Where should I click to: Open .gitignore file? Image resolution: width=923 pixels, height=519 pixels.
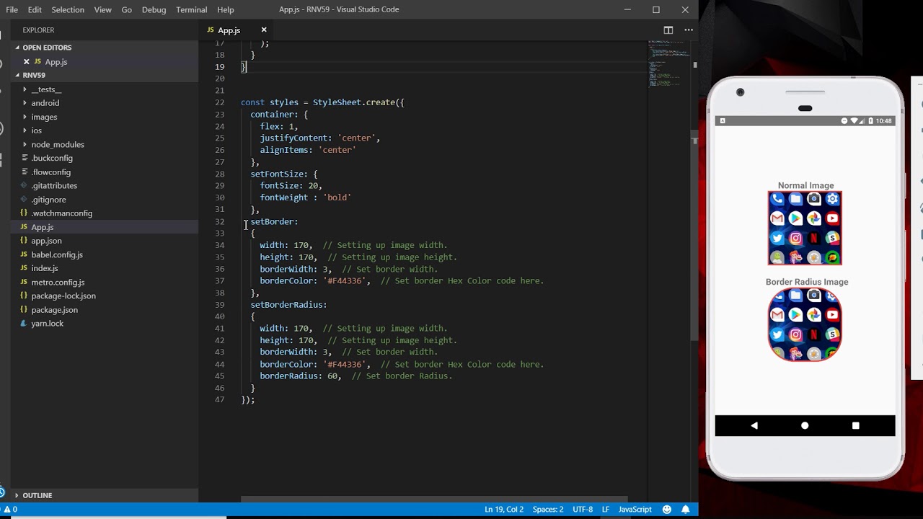48,200
